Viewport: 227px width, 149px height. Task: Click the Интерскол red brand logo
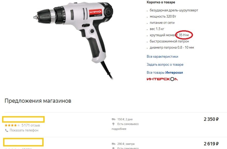coord(162,79)
